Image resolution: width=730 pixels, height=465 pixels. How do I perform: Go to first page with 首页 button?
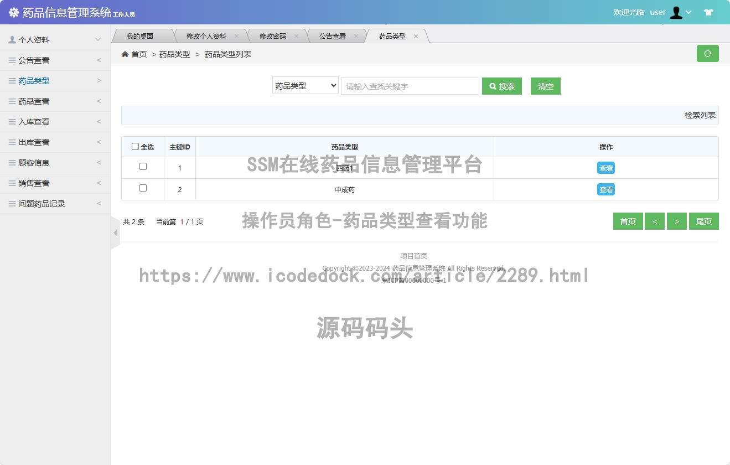pos(628,221)
